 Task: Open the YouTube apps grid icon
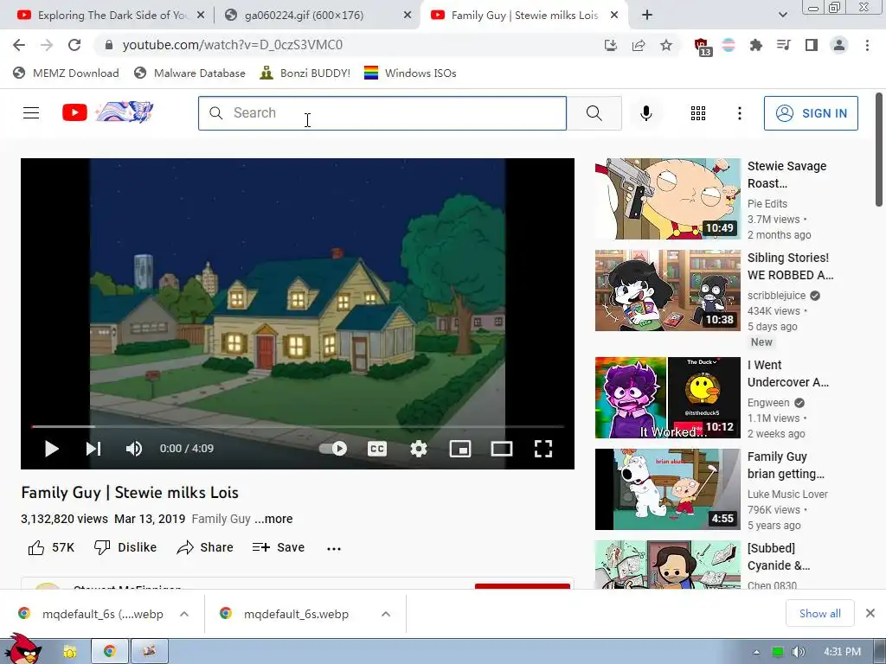[x=698, y=113]
